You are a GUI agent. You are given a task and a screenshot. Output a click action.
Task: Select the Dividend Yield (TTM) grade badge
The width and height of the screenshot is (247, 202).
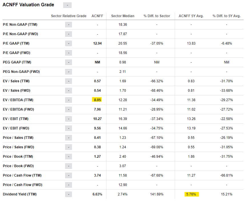[68, 194]
